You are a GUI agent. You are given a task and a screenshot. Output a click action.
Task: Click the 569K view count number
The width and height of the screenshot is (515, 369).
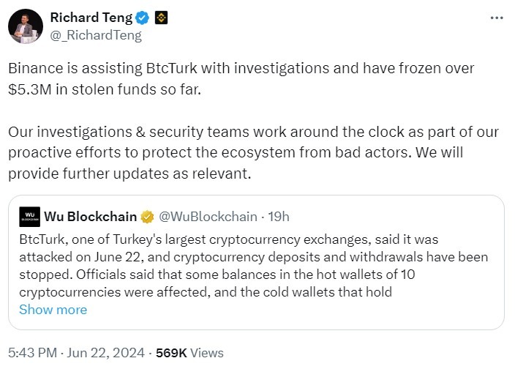172,353
